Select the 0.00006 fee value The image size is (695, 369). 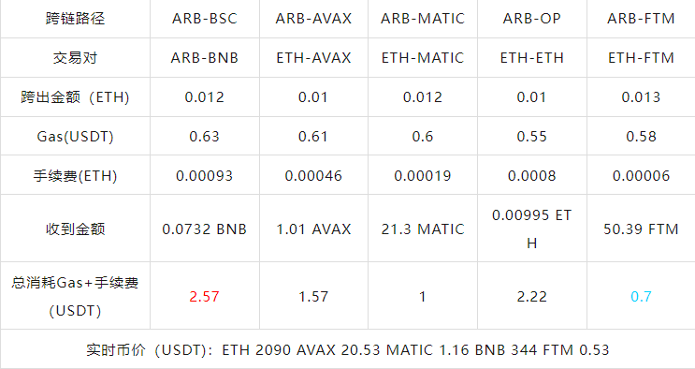coord(641,176)
